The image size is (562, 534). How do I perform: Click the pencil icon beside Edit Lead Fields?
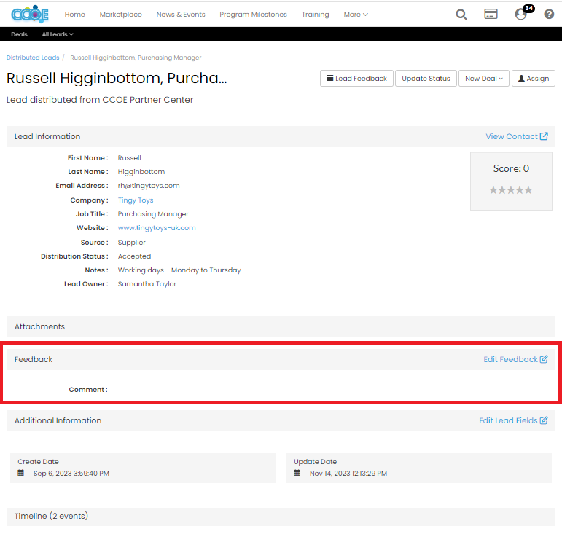click(x=544, y=420)
